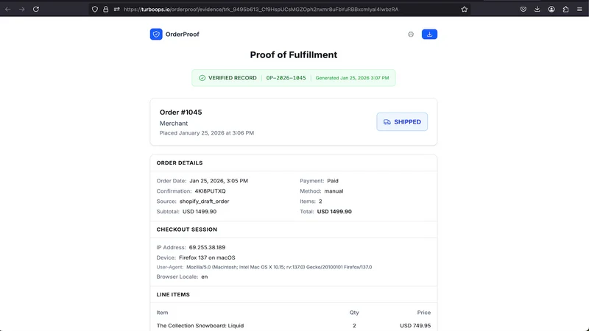Click the Proof of Fulfillment heading
The image size is (589, 331).
[293, 54]
